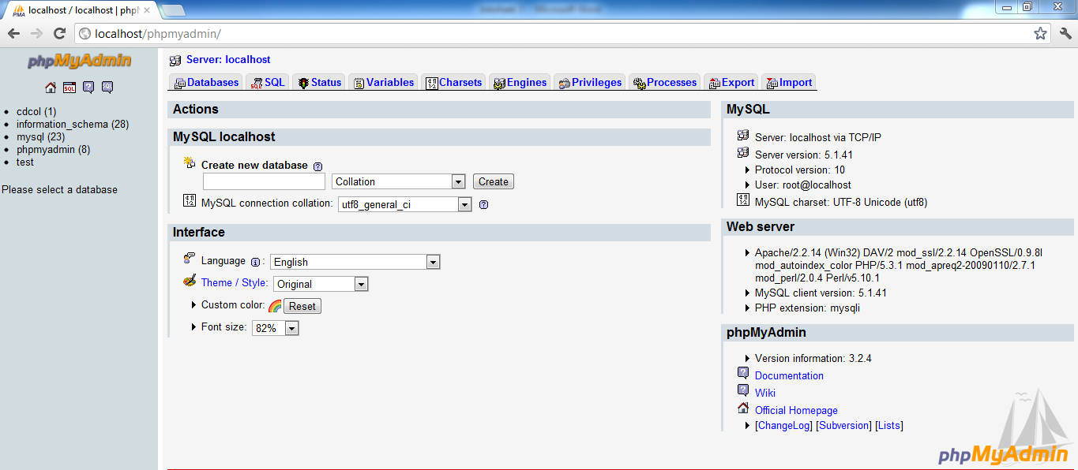The width and height of the screenshot is (1078, 470).
Task: Click the new database name input field
Action: click(264, 181)
